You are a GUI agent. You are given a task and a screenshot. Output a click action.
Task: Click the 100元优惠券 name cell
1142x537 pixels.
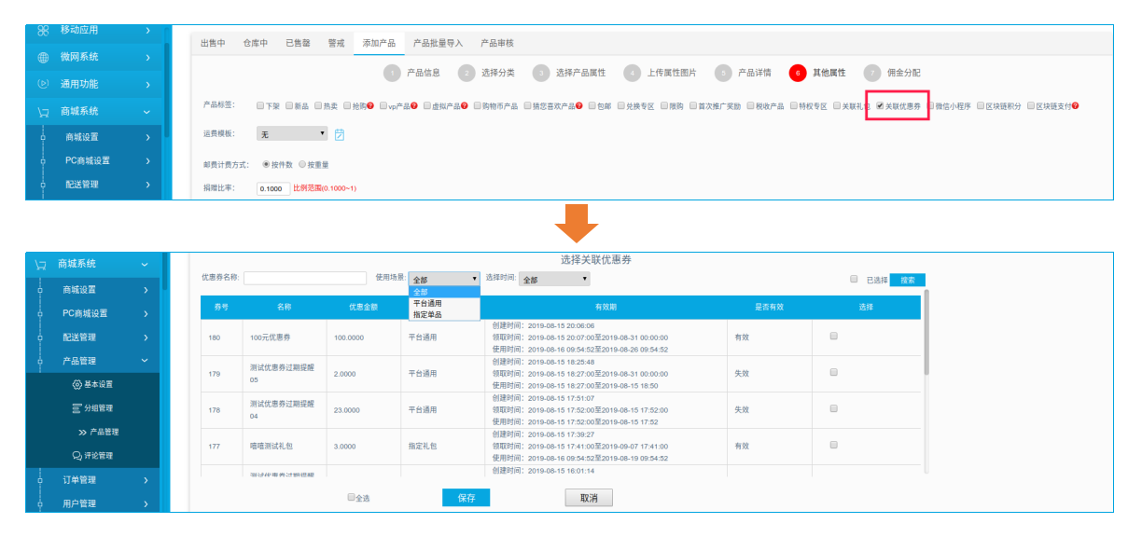pos(285,337)
